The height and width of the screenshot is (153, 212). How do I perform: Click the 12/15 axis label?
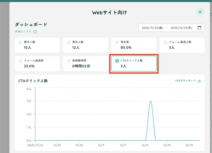[x=167, y=145]
